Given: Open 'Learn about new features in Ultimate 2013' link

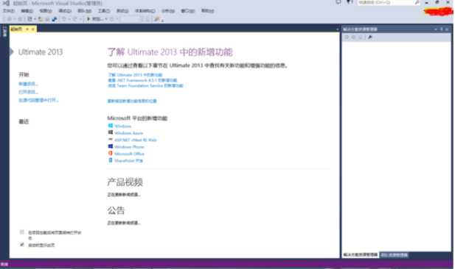Looking at the screenshot, I should click(135, 75).
